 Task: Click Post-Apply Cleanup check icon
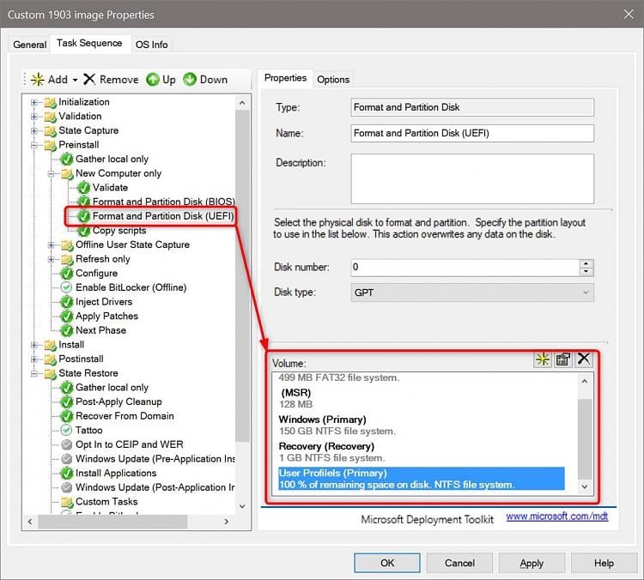[x=66, y=402]
